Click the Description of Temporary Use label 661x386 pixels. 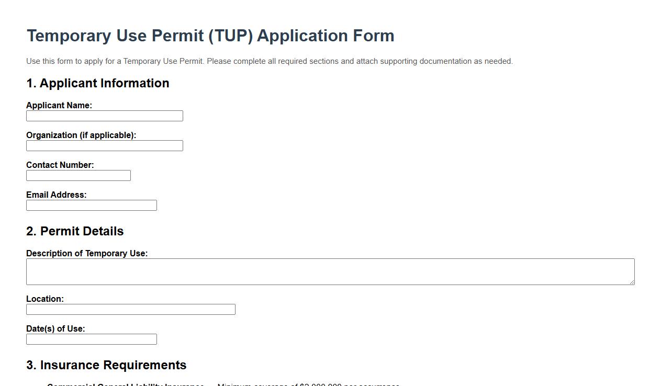pos(87,253)
